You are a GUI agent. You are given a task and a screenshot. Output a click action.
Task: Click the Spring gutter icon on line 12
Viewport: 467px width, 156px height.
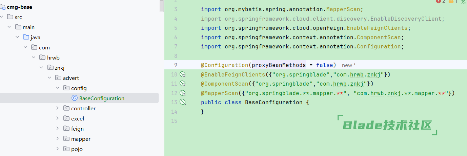click(x=183, y=93)
